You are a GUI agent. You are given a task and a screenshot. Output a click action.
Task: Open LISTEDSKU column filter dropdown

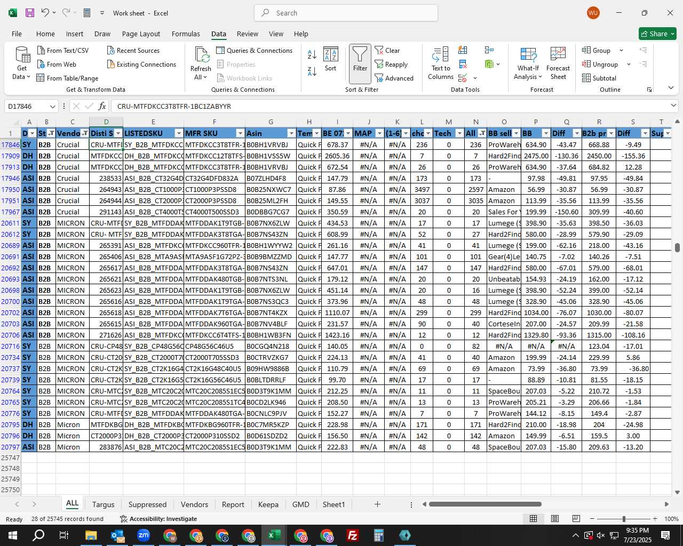179,133
